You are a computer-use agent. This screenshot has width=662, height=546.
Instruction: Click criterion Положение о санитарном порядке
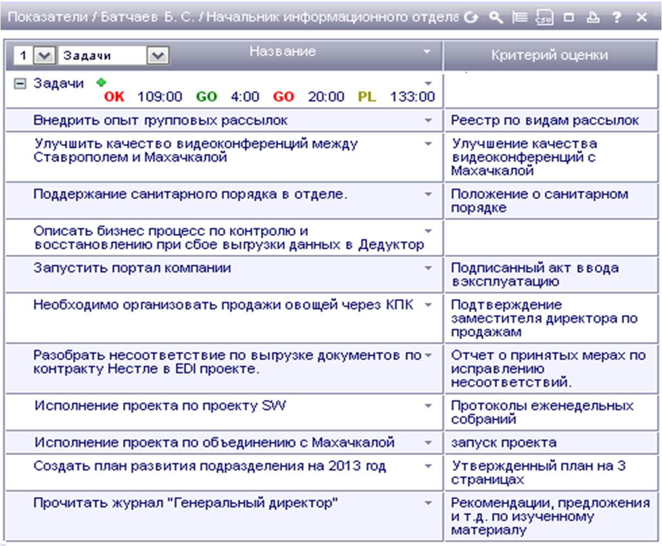point(539,201)
